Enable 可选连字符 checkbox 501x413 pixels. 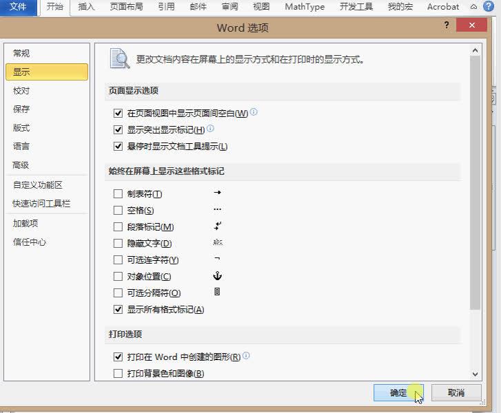tap(118, 260)
